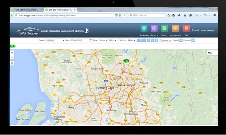Viewport: 226px width, 135px height.
Task: Click the browser address bar URL
Action: (47, 15)
